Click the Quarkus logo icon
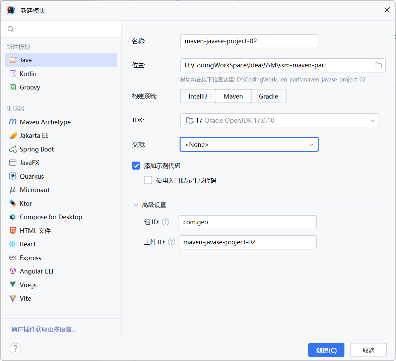The width and height of the screenshot is (396, 361). [x=13, y=176]
